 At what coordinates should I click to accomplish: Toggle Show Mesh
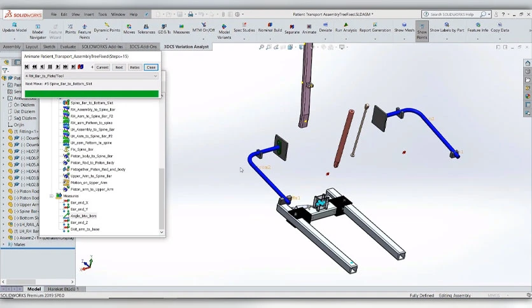(x=404, y=27)
